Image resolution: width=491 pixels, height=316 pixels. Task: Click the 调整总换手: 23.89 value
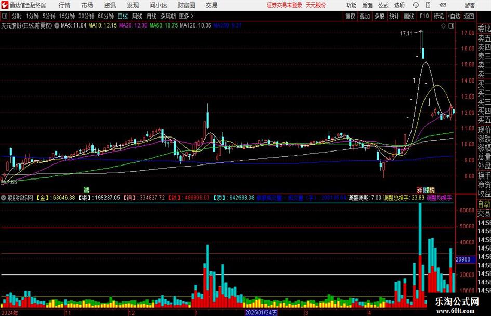[404, 198]
